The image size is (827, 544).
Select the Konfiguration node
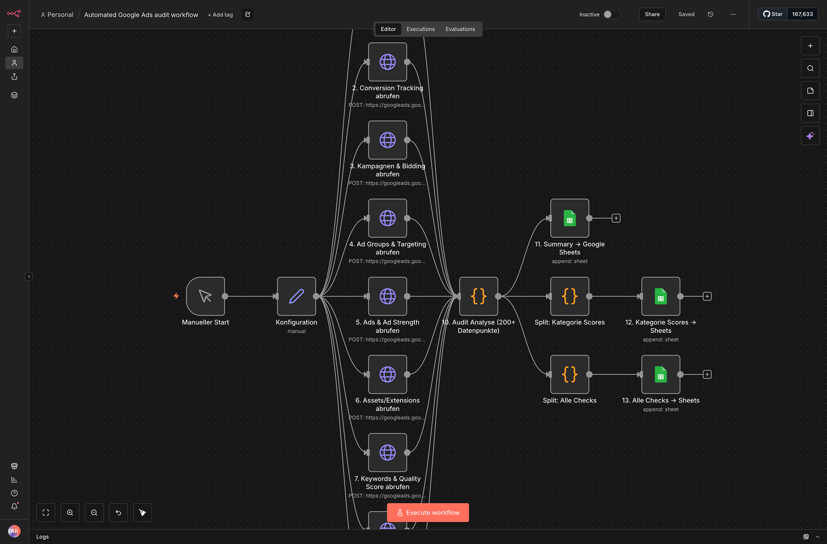(296, 296)
